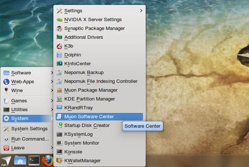The height and width of the screenshot is (167, 249).
Task: Launch Firefox from the taskbar
Action: point(47,161)
